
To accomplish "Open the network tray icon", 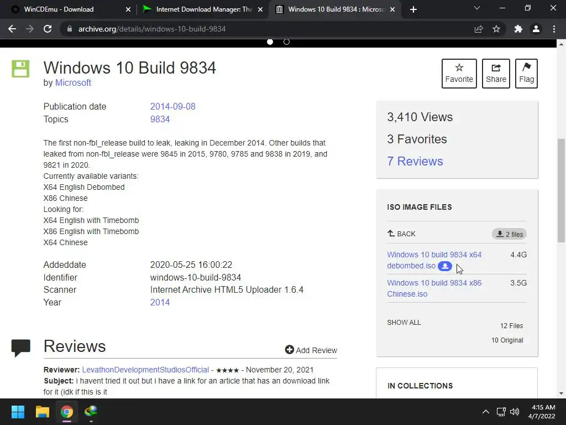I will point(501,412).
